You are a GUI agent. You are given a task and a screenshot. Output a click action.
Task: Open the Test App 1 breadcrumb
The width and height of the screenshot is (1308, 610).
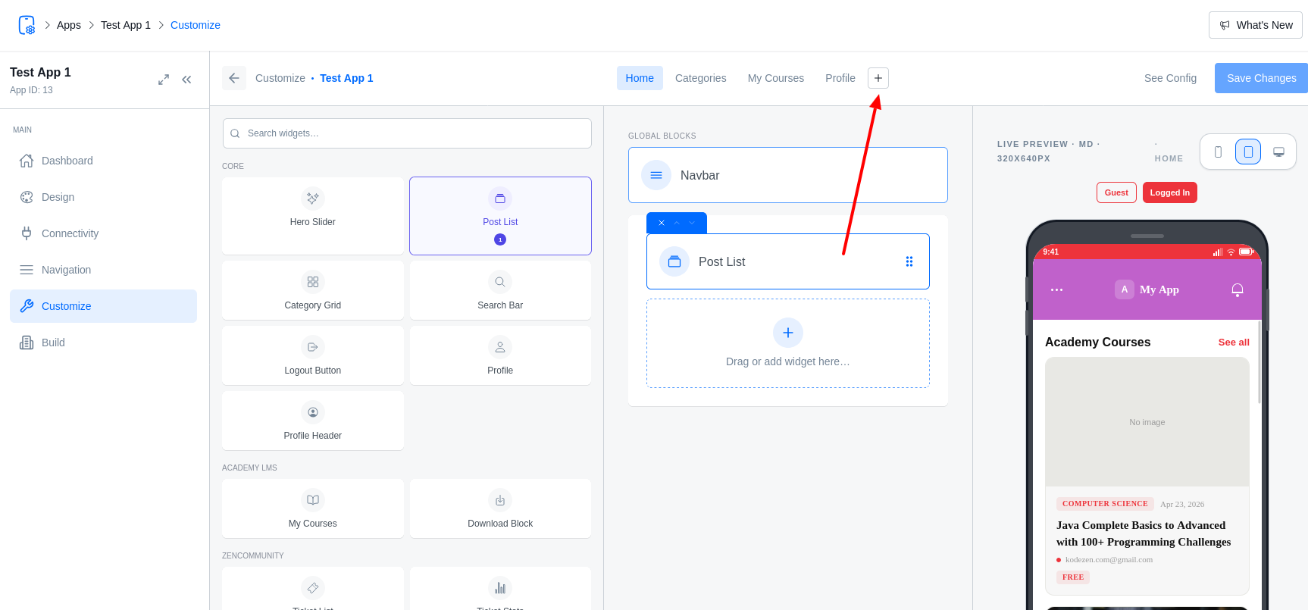click(126, 25)
